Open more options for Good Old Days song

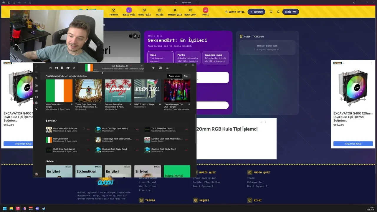click(137, 130)
